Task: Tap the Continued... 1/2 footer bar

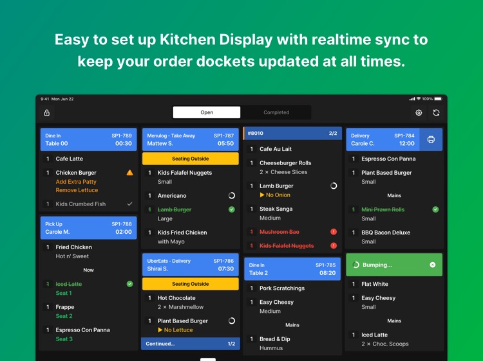Action: coord(191,344)
